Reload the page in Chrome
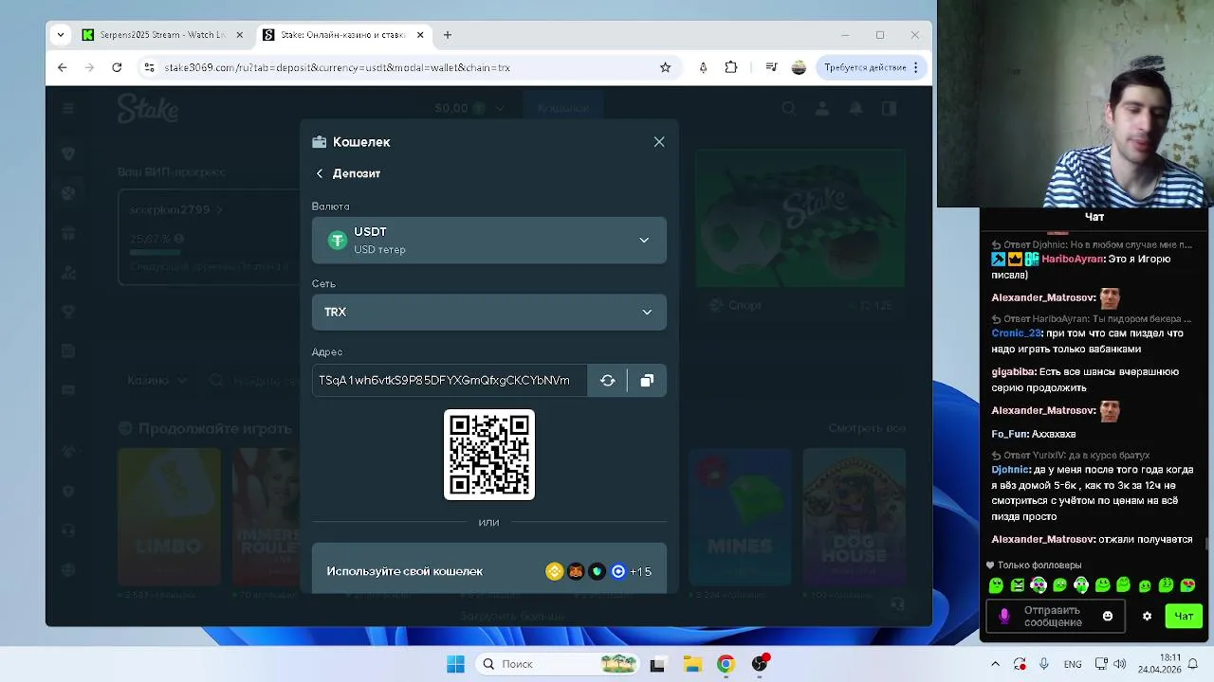1214x682 pixels. (x=117, y=67)
